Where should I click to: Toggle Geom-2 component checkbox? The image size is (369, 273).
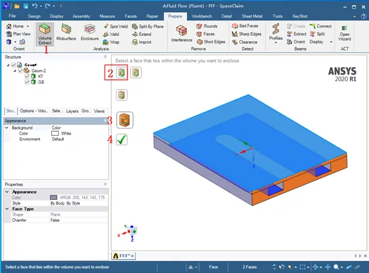coord(20,71)
